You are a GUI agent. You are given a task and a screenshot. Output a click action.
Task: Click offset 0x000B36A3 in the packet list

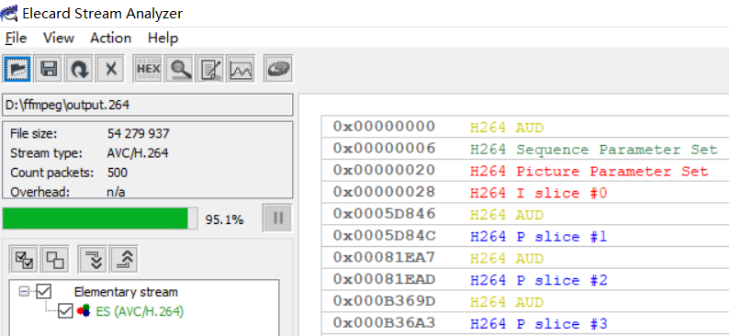pyautogui.click(x=384, y=323)
